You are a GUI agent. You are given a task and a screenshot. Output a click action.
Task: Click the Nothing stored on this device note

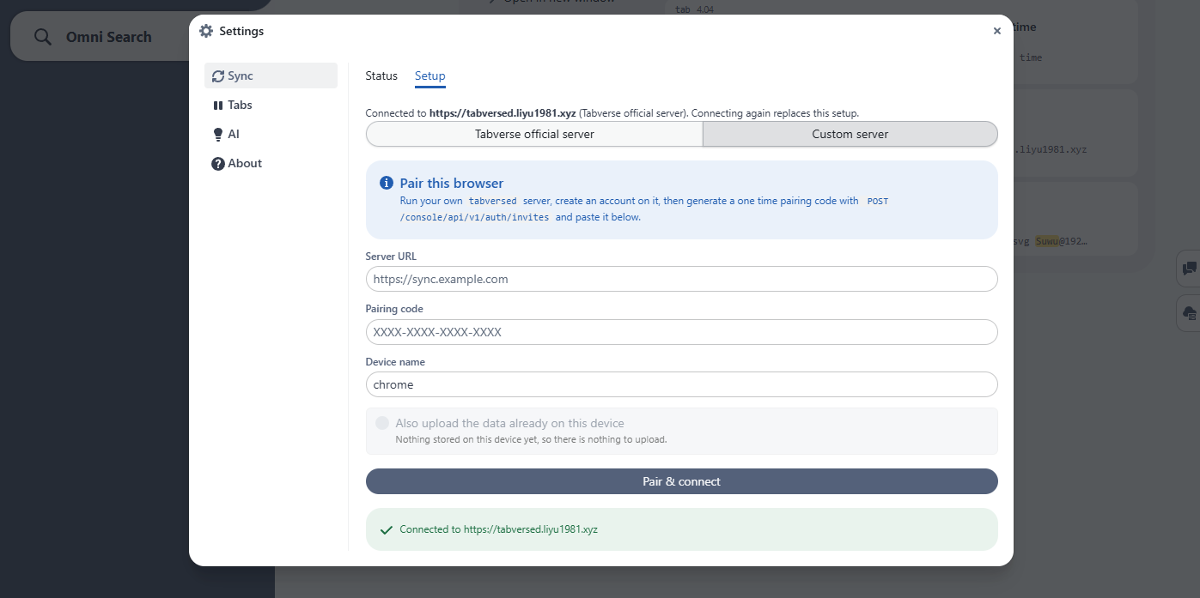(531, 439)
